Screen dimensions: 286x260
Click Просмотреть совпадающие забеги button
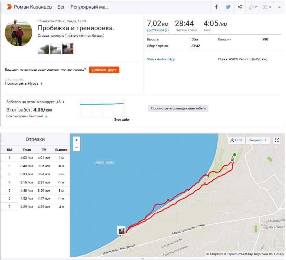point(178,108)
